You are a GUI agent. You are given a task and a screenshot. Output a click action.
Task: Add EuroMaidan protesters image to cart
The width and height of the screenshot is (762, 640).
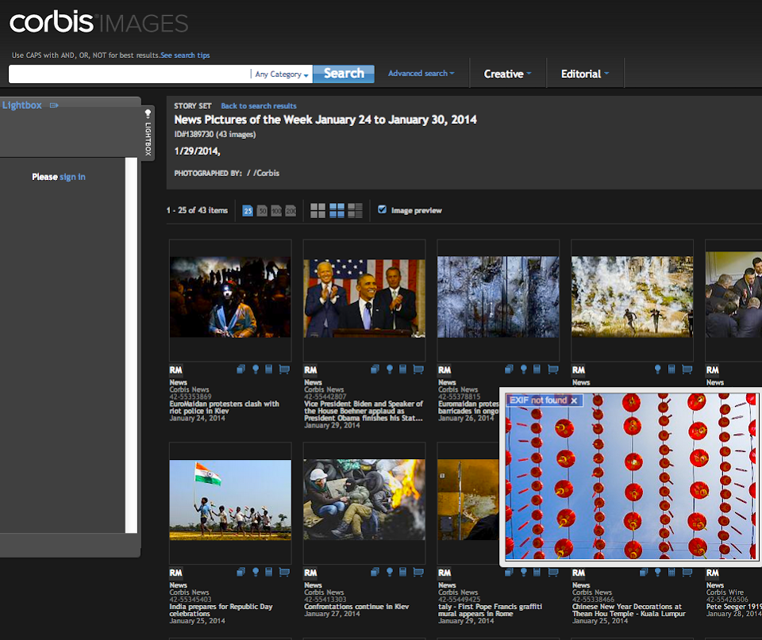[284, 370]
